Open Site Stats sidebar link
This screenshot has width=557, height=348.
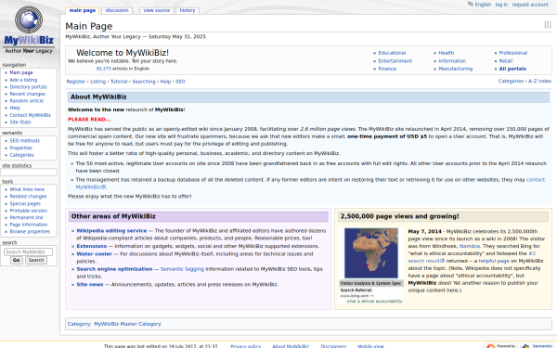(x=20, y=122)
